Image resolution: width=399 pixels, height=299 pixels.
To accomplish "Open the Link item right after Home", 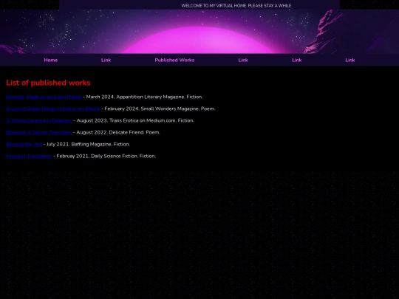I will click(106, 61).
